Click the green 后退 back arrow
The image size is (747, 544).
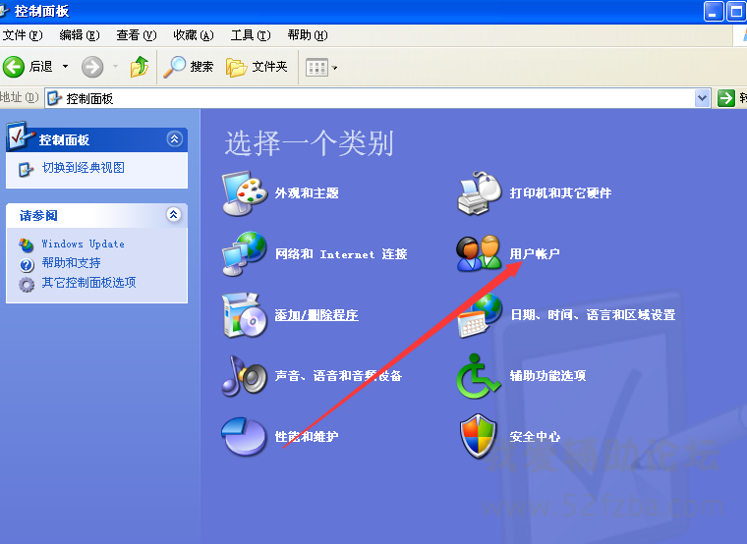pyautogui.click(x=14, y=67)
